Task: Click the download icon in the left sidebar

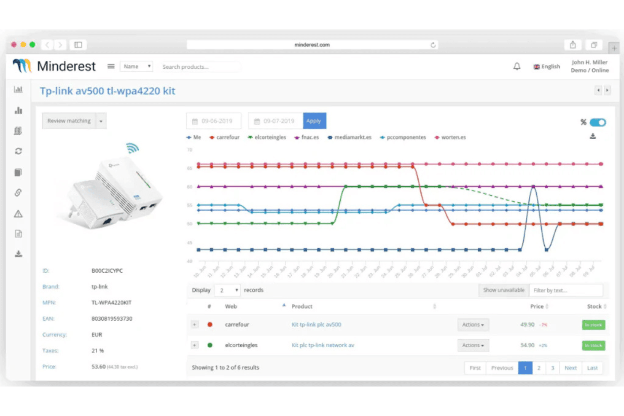Action: 18,254
